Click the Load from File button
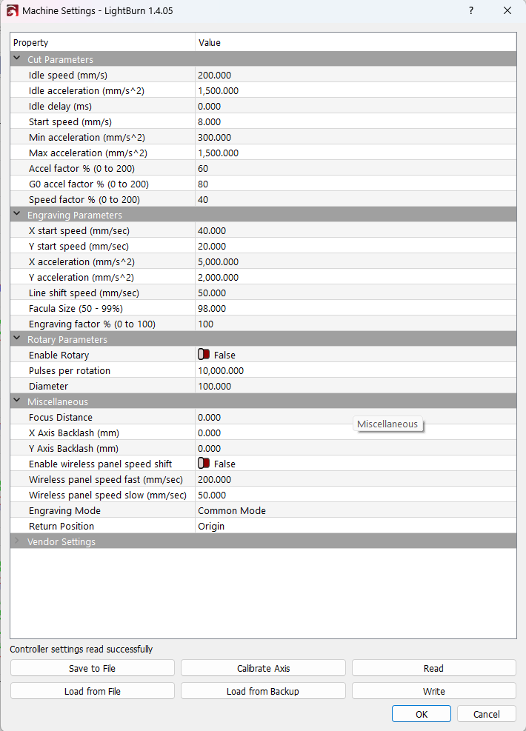Image resolution: width=526 pixels, height=731 pixels. (x=93, y=691)
